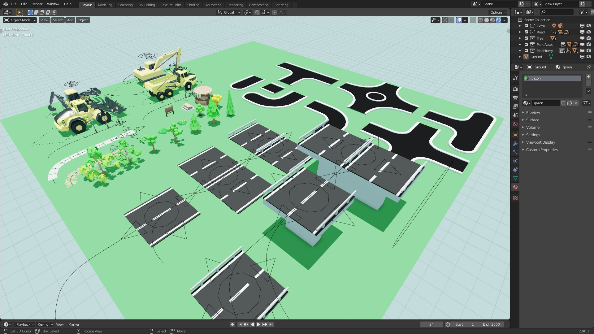
Task: Toggle X-Ray mode in viewport header
Action: (473, 20)
